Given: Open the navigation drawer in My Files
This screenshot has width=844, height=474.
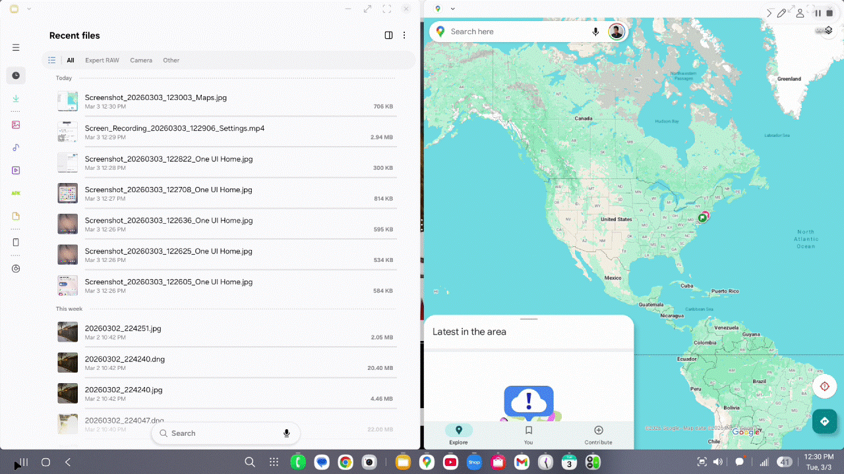Looking at the screenshot, I should click(15, 47).
